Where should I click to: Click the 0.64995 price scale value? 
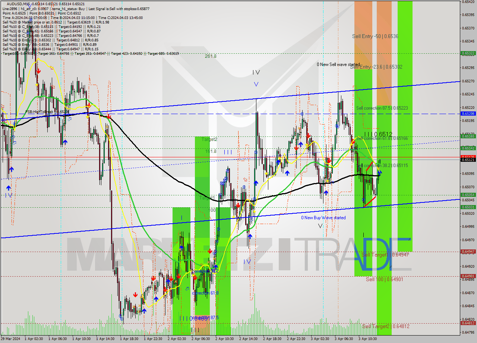tap(468, 226)
